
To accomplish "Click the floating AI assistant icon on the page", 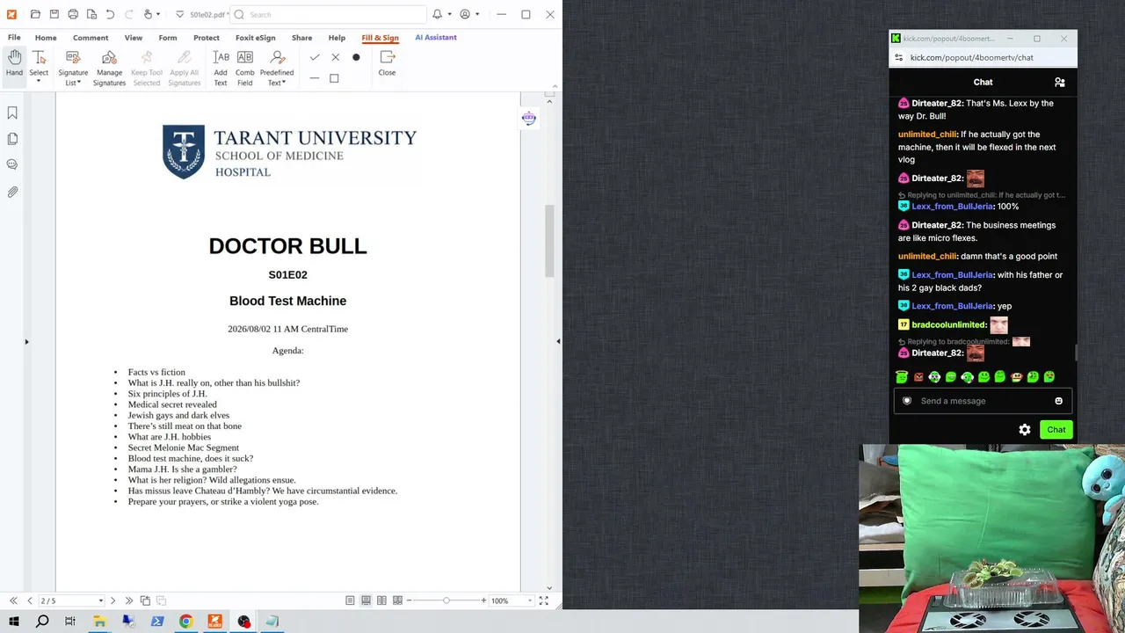I will (x=529, y=118).
